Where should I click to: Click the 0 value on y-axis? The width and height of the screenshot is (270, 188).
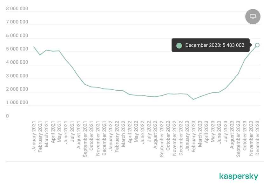click(7, 116)
